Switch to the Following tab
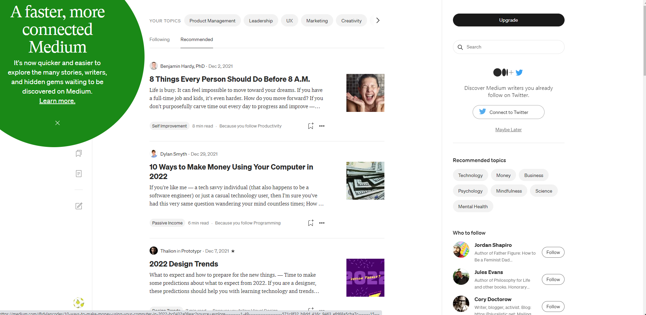The height and width of the screenshot is (315, 646). [159, 39]
